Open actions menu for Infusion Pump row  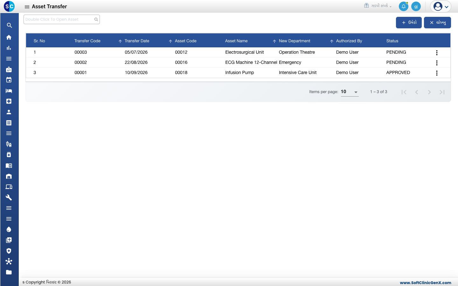coord(437,73)
